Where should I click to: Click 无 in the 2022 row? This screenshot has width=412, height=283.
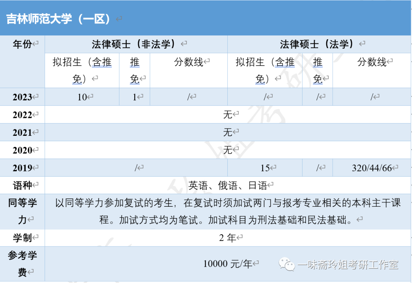pyautogui.click(x=228, y=114)
